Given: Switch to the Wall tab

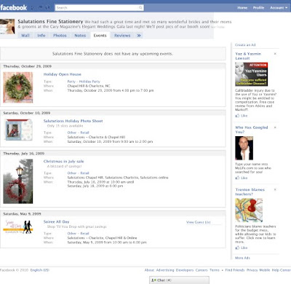Looking at the screenshot, I should click(25, 36).
